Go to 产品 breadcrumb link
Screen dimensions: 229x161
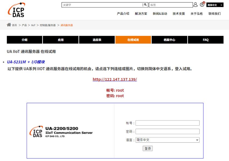click(24, 25)
